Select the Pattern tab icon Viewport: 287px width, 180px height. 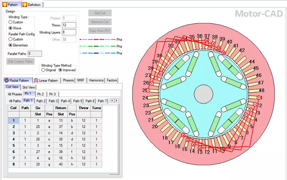click(x=5, y=4)
